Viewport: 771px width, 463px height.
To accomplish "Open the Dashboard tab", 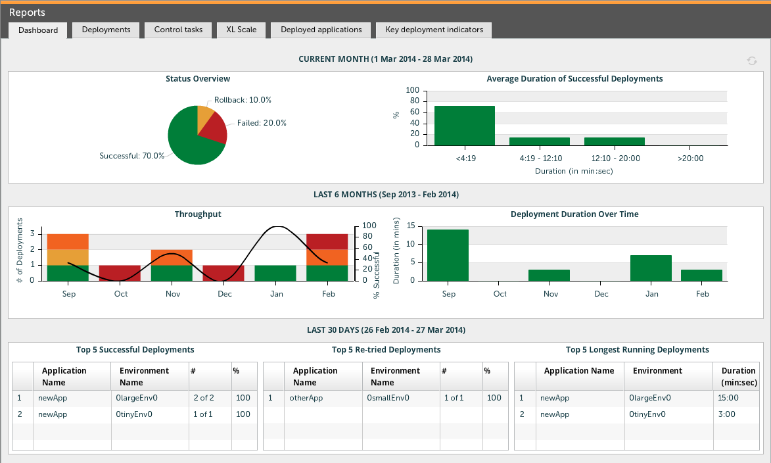I will 38,30.
